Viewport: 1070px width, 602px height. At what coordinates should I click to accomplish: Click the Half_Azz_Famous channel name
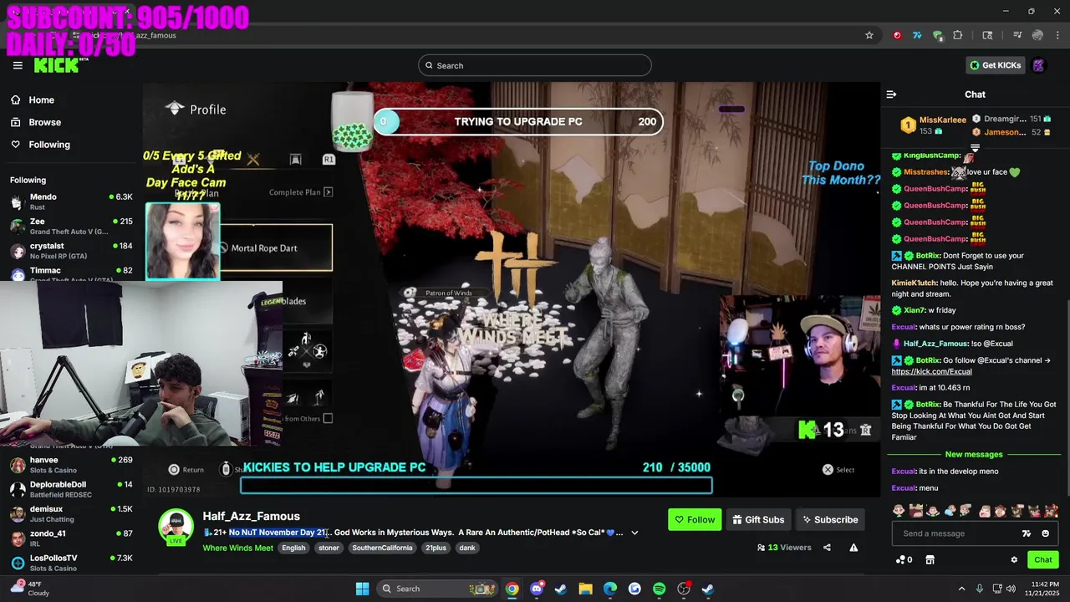251,516
